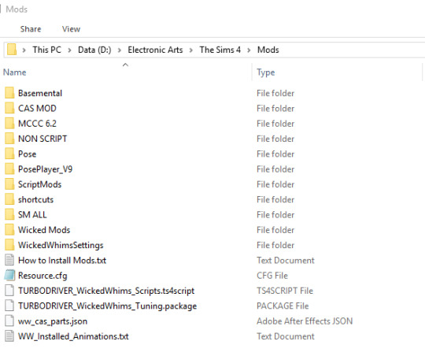This screenshot has height=356, width=425.
Task: Select the WW_Installed_Animations.txt file name
Action: pyautogui.click(x=73, y=336)
